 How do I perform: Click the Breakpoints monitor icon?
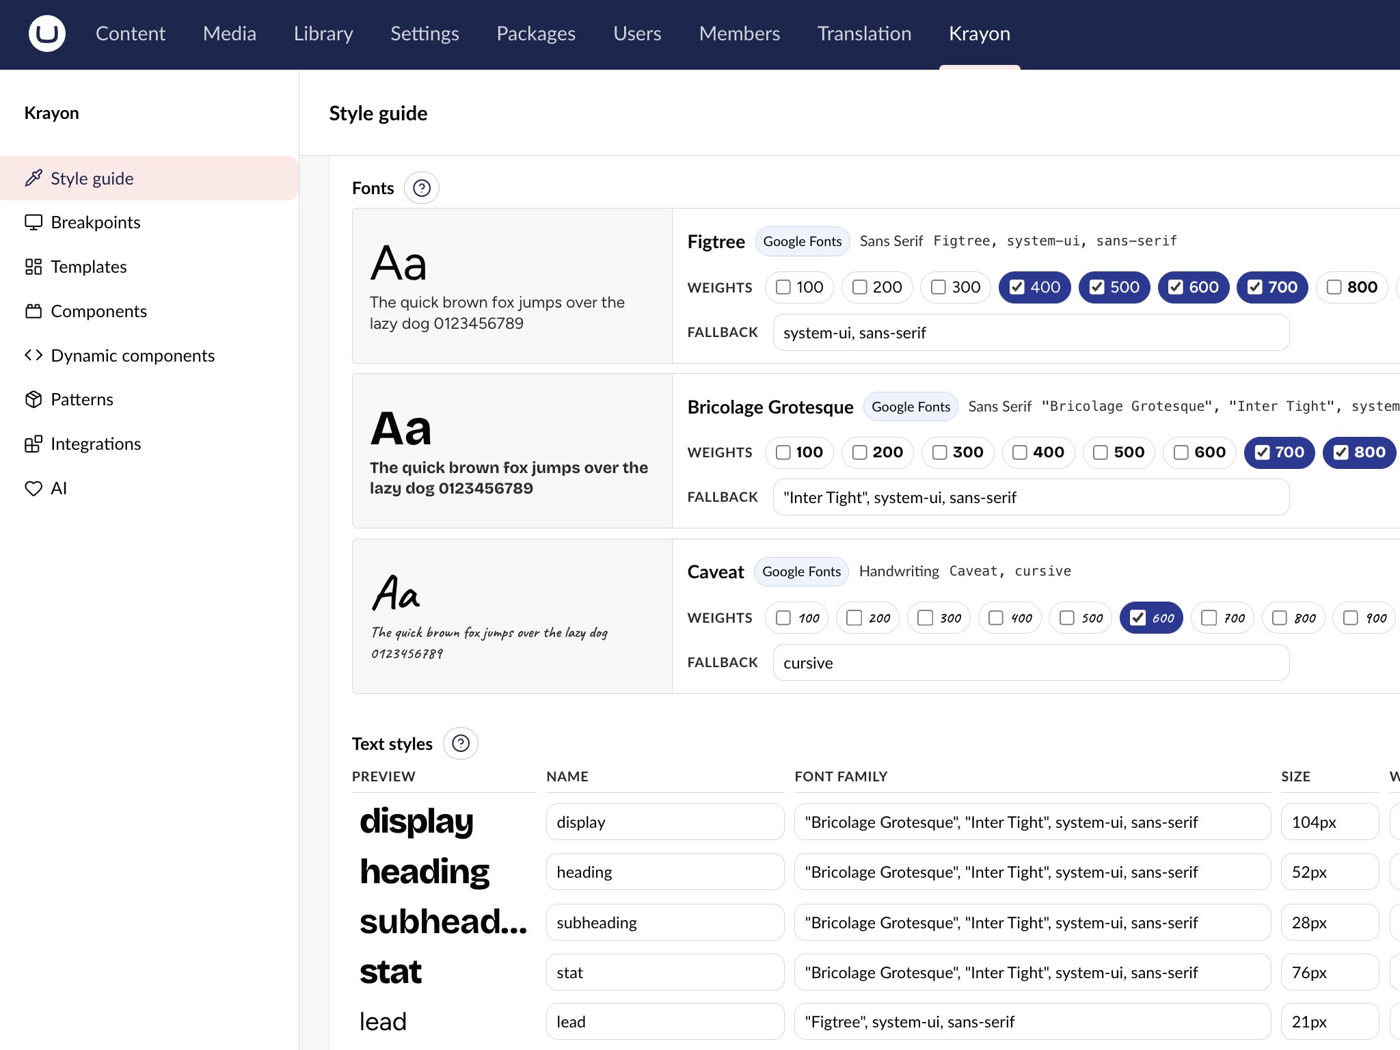tap(33, 222)
